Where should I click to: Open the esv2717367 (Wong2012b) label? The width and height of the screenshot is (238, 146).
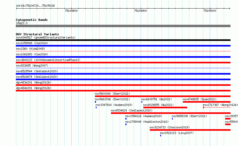(220, 105)
